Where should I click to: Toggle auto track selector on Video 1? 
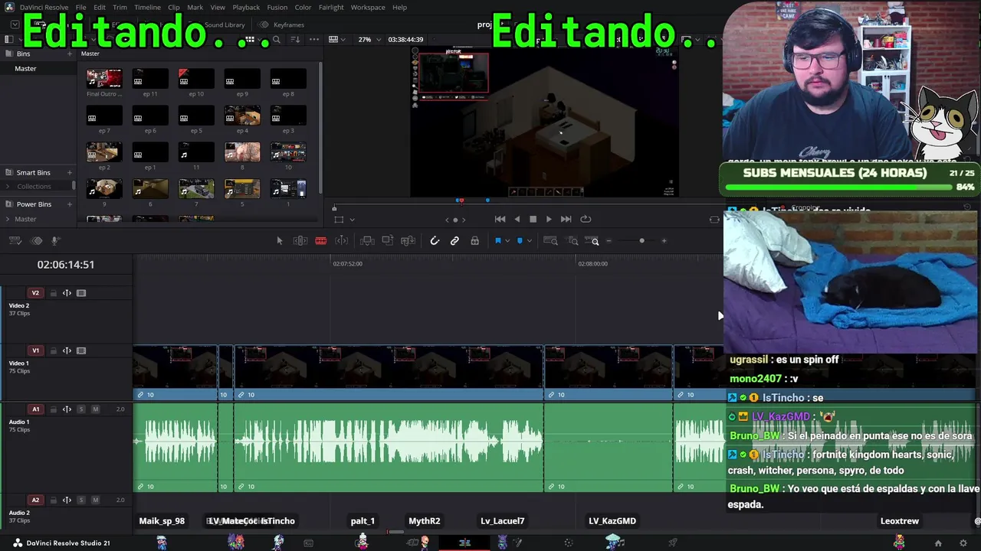(67, 350)
